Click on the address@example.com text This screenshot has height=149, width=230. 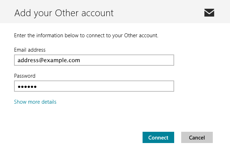click(x=49, y=60)
